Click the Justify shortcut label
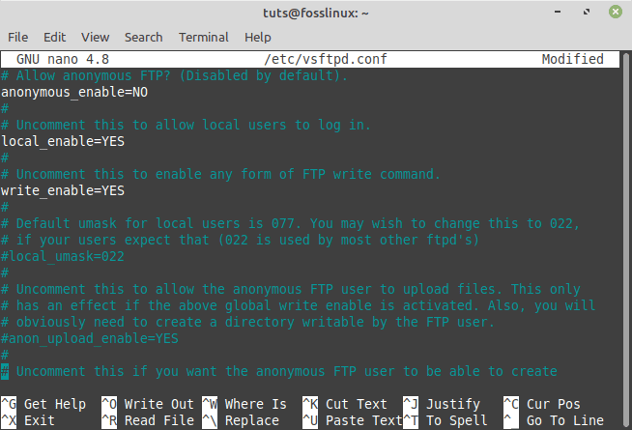Image resolution: width=632 pixels, height=430 pixels. pos(453,404)
